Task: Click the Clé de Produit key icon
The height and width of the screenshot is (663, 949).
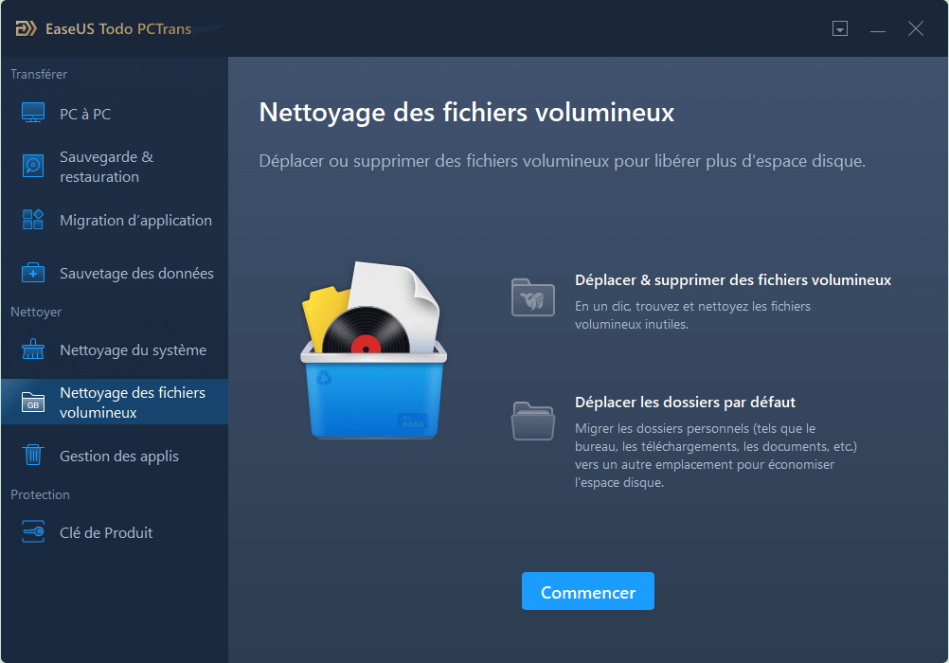Action: pos(33,531)
